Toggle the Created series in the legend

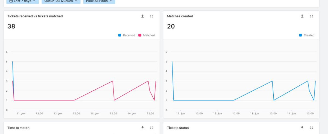[x=307, y=35]
